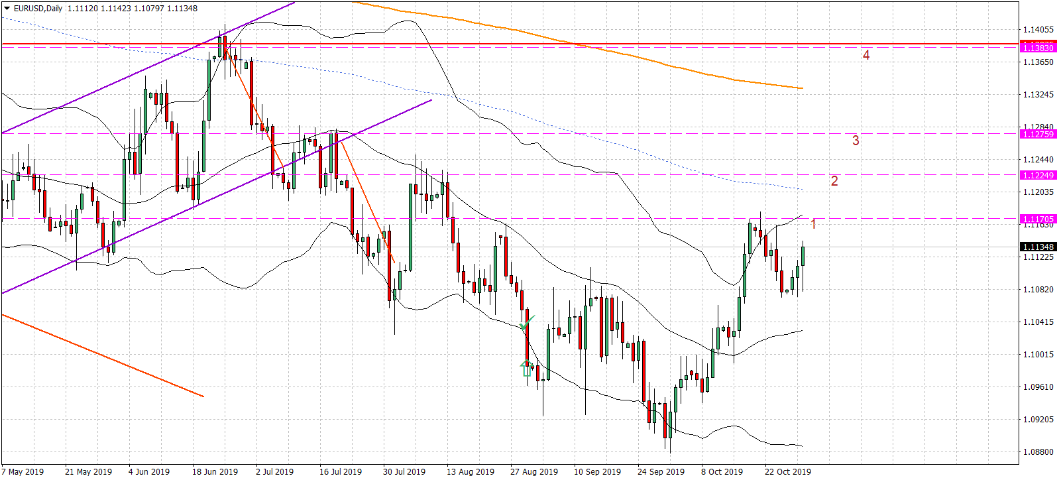Select the magenta 1.13830 price tag
Viewport: 1061px width, 480px height.
pyautogui.click(x=1038, y=48)
